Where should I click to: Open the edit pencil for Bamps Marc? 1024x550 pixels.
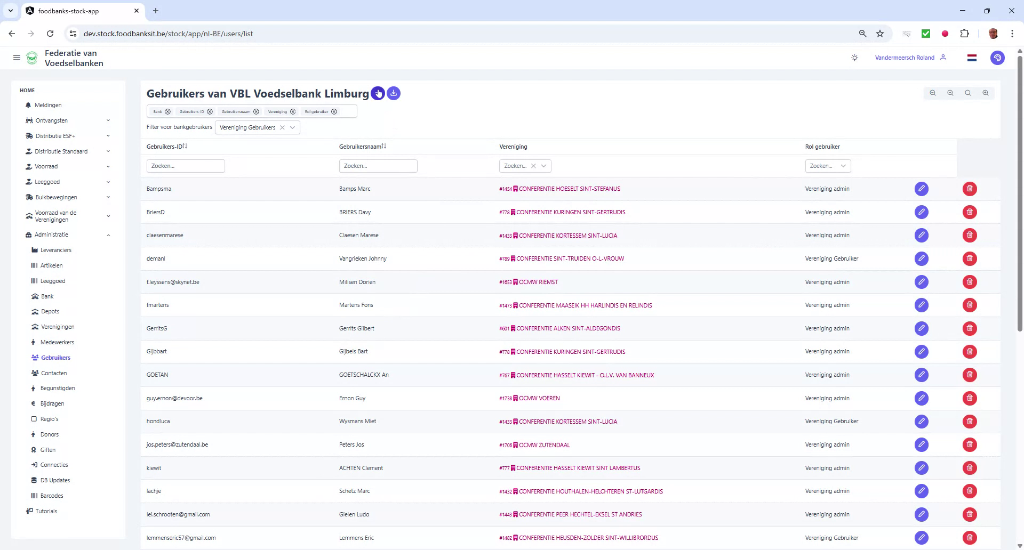coord(922,189)
